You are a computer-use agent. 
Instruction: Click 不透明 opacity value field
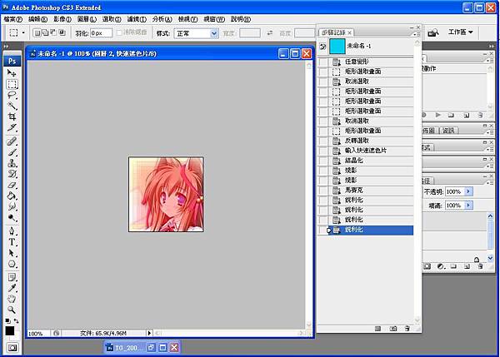coord(455,191)
